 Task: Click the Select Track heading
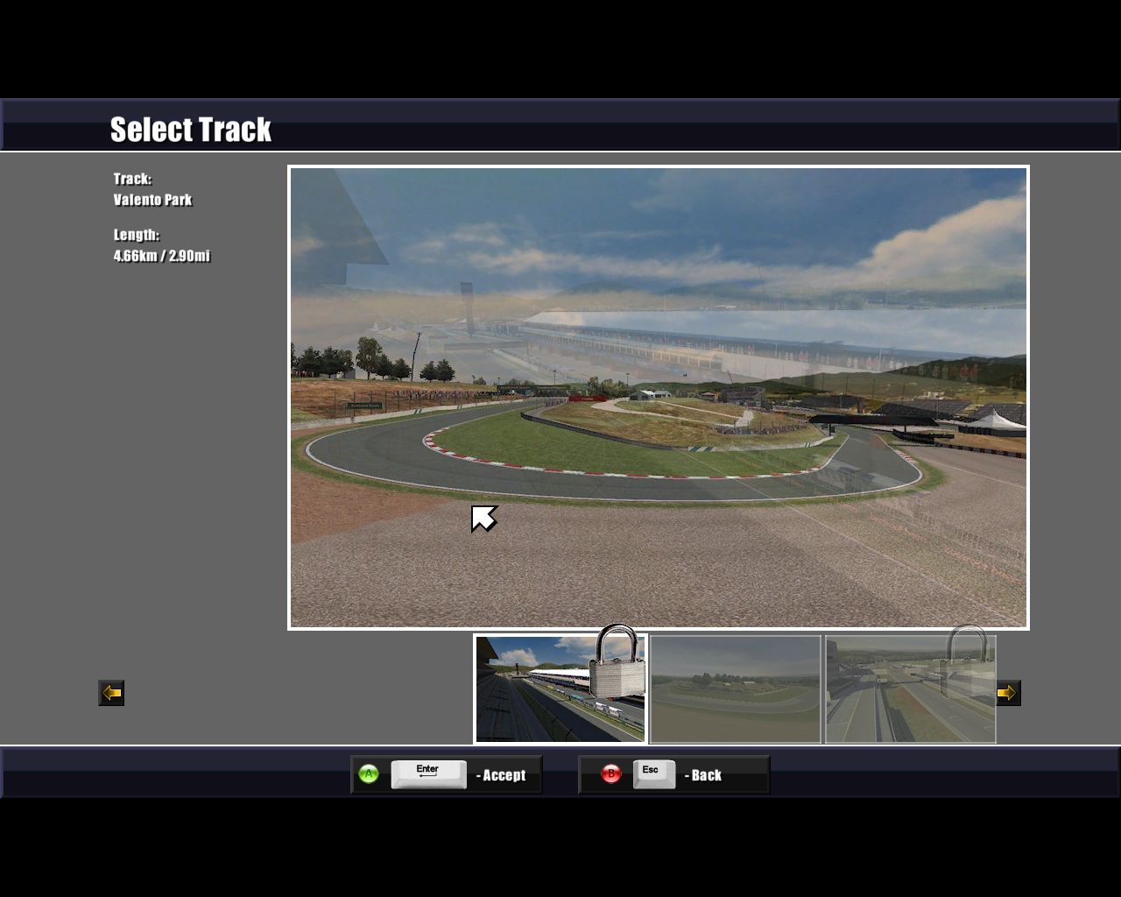(x=191, y=130)
